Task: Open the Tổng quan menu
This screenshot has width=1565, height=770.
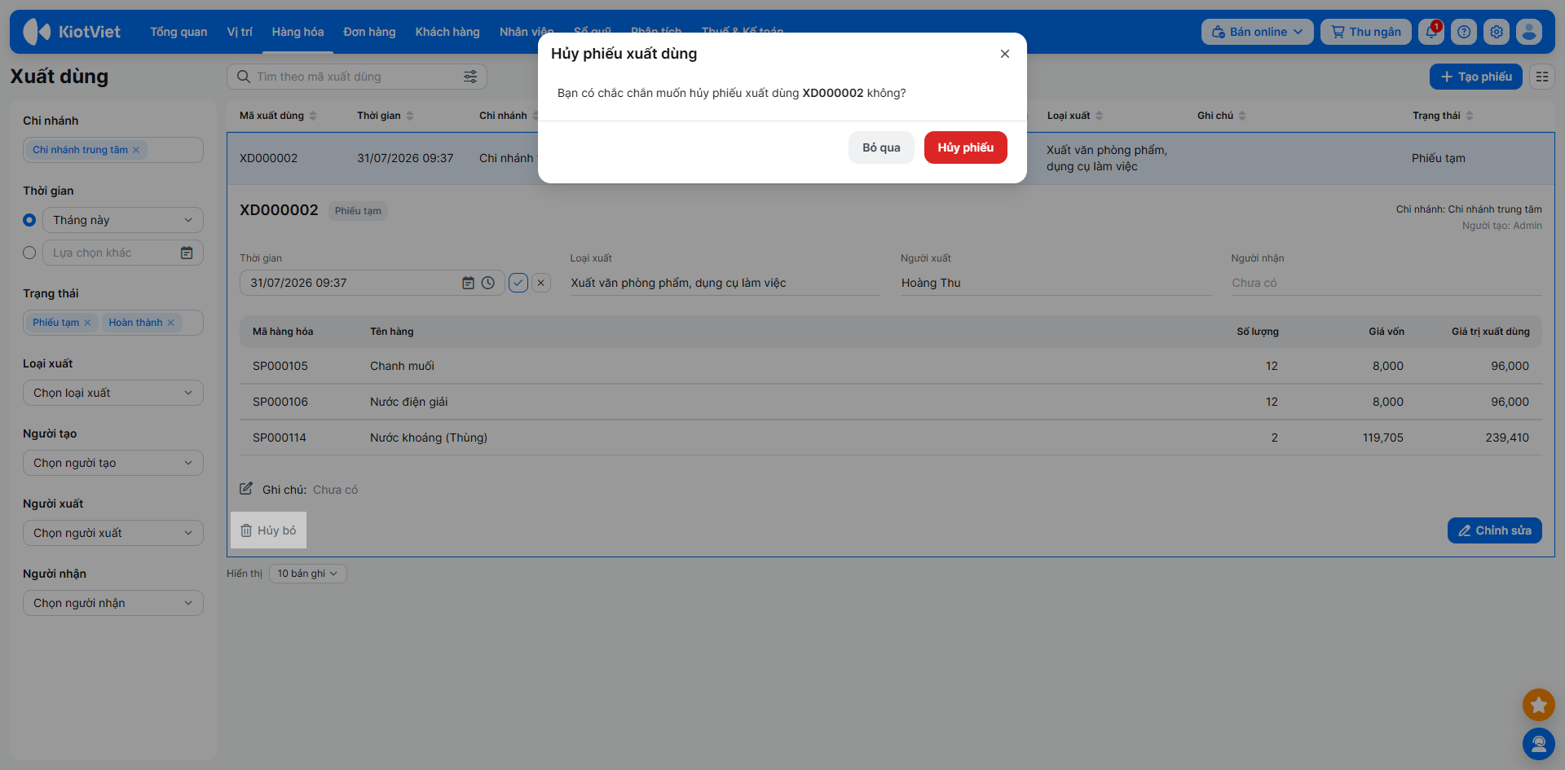Action: (x=179, y=32)
